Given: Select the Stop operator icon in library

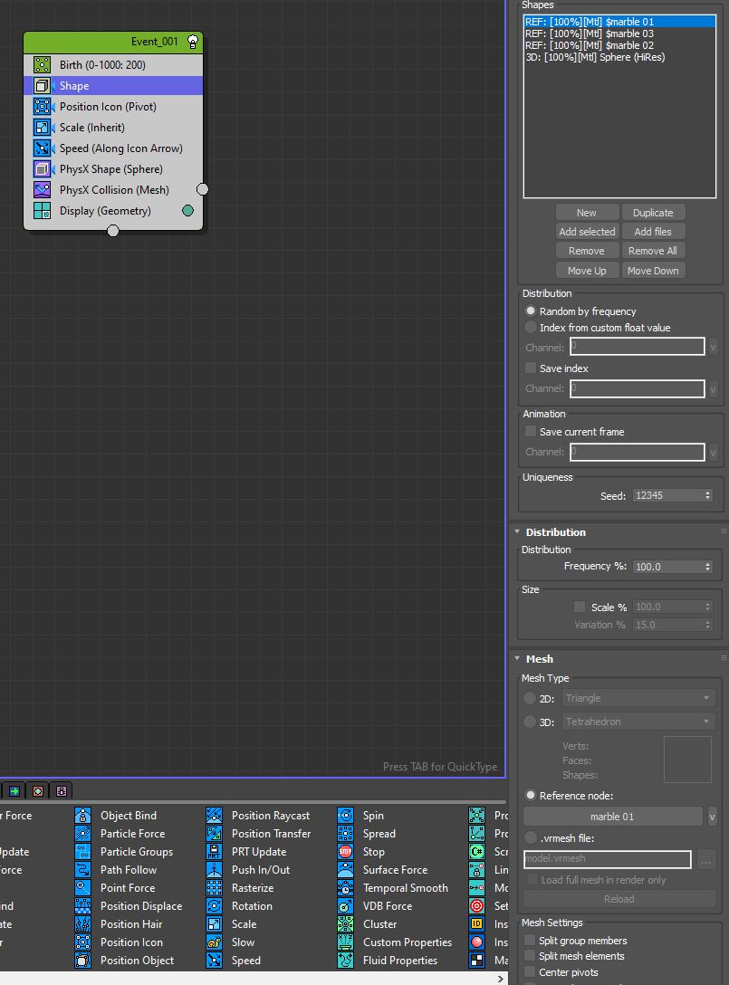Looking at the screenshot, I should 345,852.
